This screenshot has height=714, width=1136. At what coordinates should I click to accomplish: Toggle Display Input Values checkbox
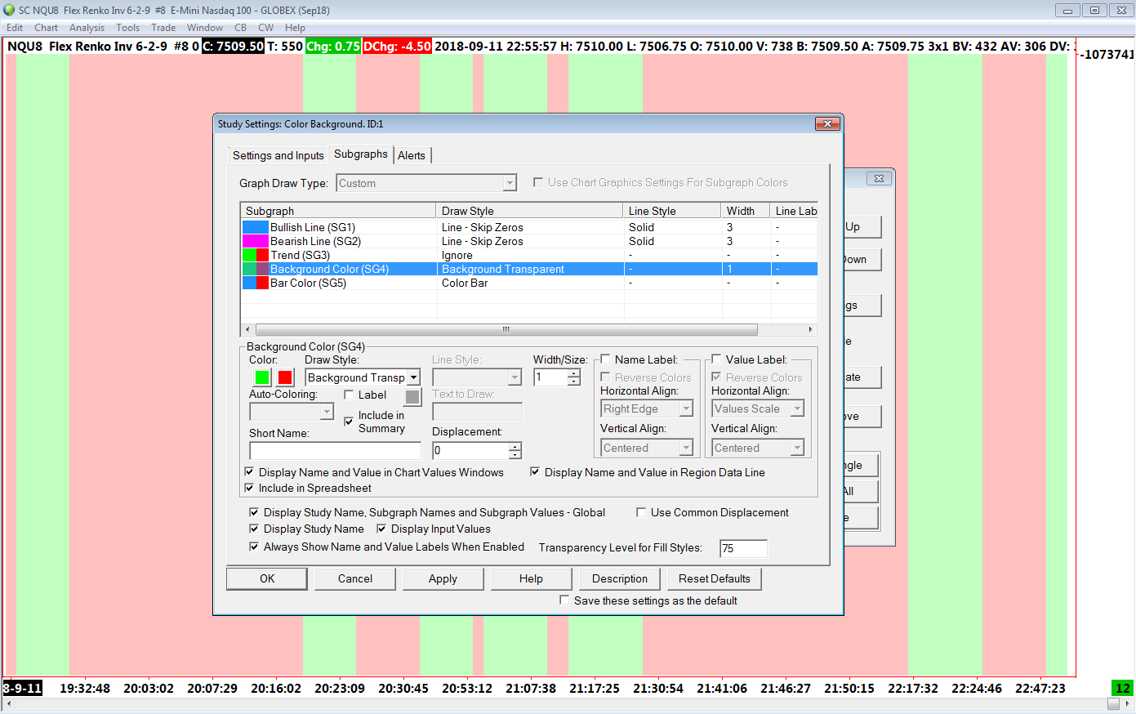tap(381, 529)
